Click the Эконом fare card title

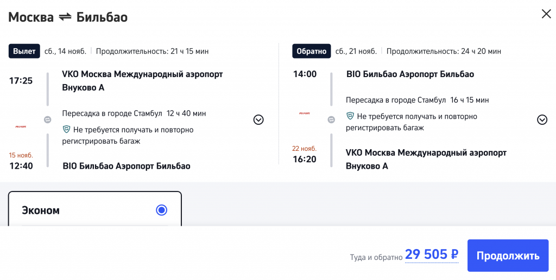(41, 211)
